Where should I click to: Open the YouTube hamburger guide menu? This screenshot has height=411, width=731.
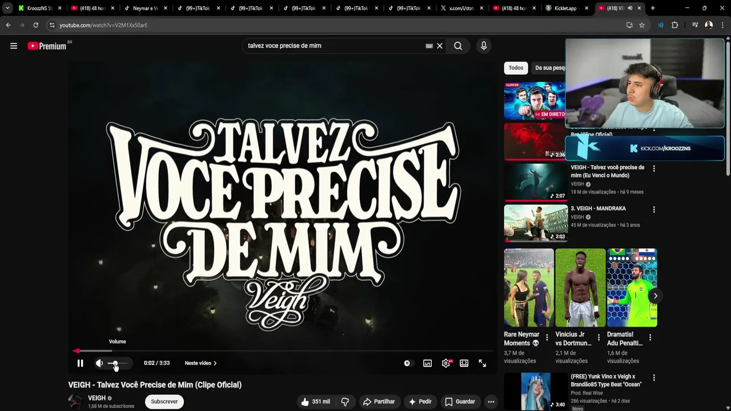(14, 46)
